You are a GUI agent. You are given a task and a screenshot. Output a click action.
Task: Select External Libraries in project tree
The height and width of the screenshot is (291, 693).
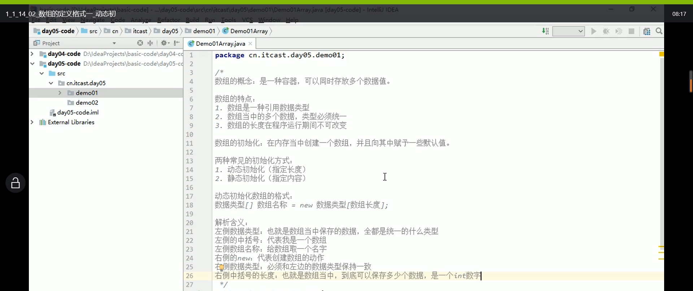[x=71, y=122]
